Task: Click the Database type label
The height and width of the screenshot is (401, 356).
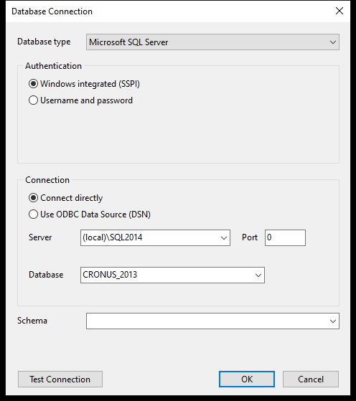Action: pyautogui.click(x=44, y=42)
